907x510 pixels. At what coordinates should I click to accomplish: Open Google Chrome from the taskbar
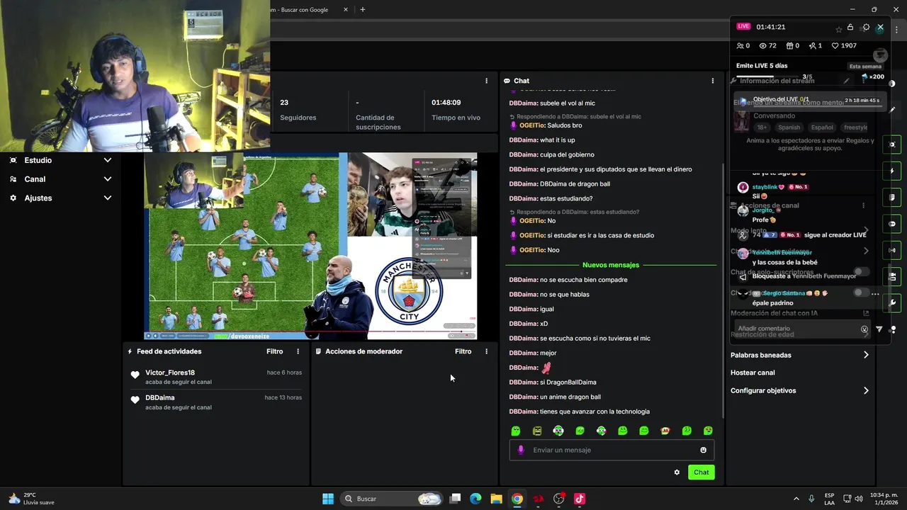517,499
